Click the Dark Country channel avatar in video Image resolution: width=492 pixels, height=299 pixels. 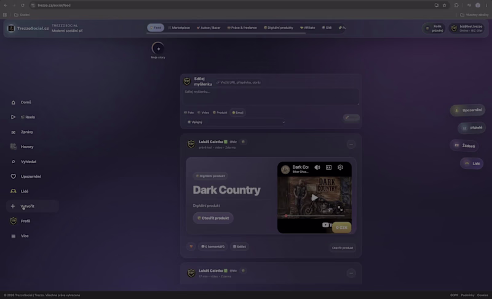285,169
